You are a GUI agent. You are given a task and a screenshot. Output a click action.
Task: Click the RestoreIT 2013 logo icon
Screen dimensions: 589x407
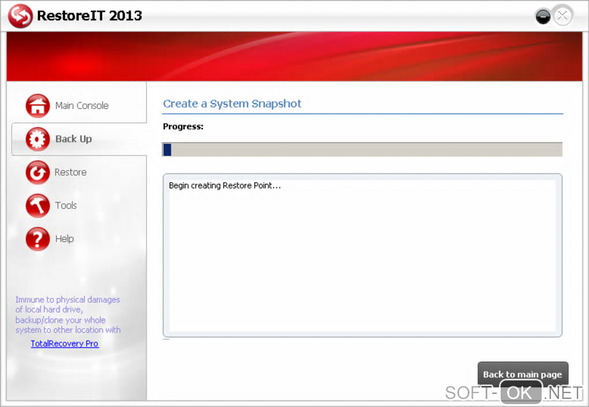[21, 16]
